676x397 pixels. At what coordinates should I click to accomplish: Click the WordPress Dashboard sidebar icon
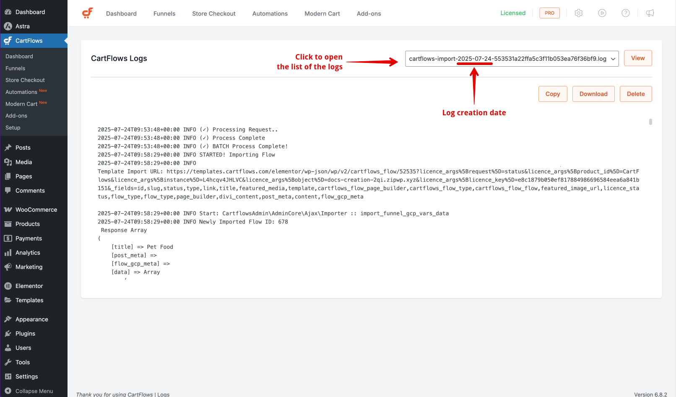tap(8, 12)
